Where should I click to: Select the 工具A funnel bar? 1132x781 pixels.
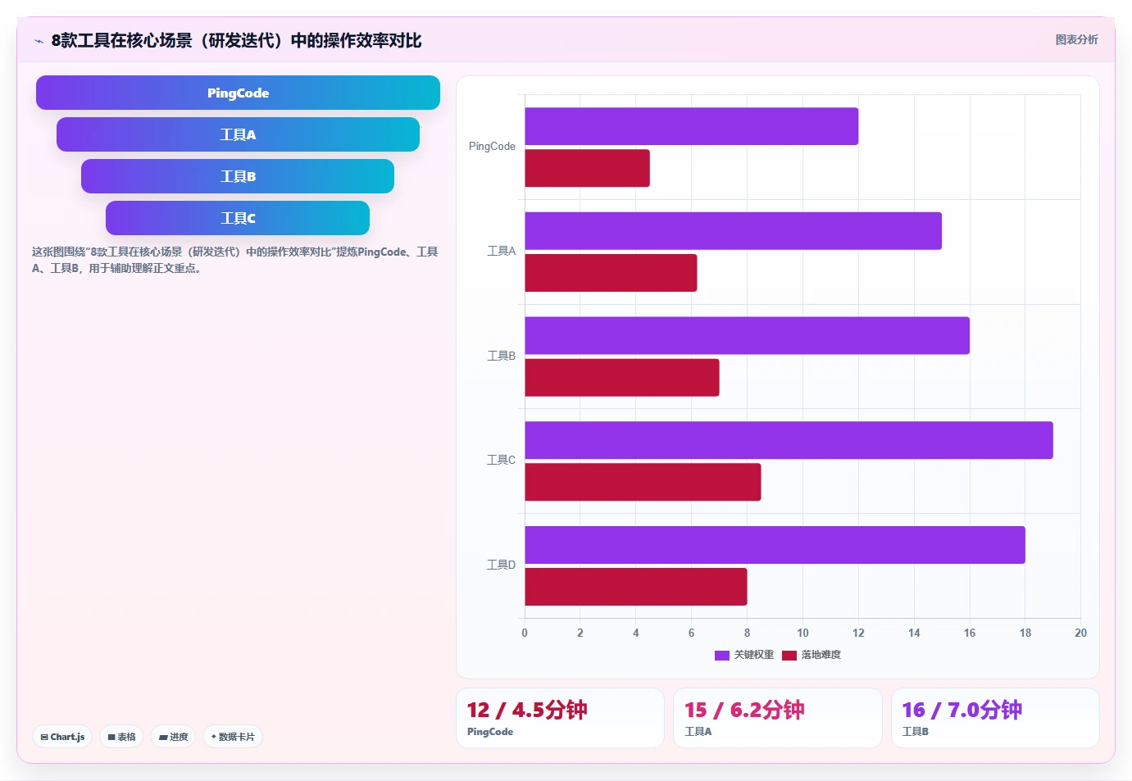click(238, 134)
